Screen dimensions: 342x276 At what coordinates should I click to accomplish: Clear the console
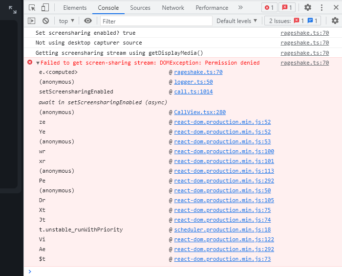click(x=45, y=21)
